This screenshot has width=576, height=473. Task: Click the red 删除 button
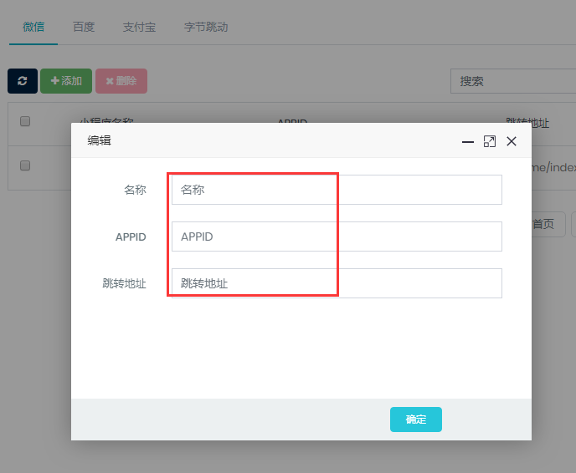(x=121, y=81)
